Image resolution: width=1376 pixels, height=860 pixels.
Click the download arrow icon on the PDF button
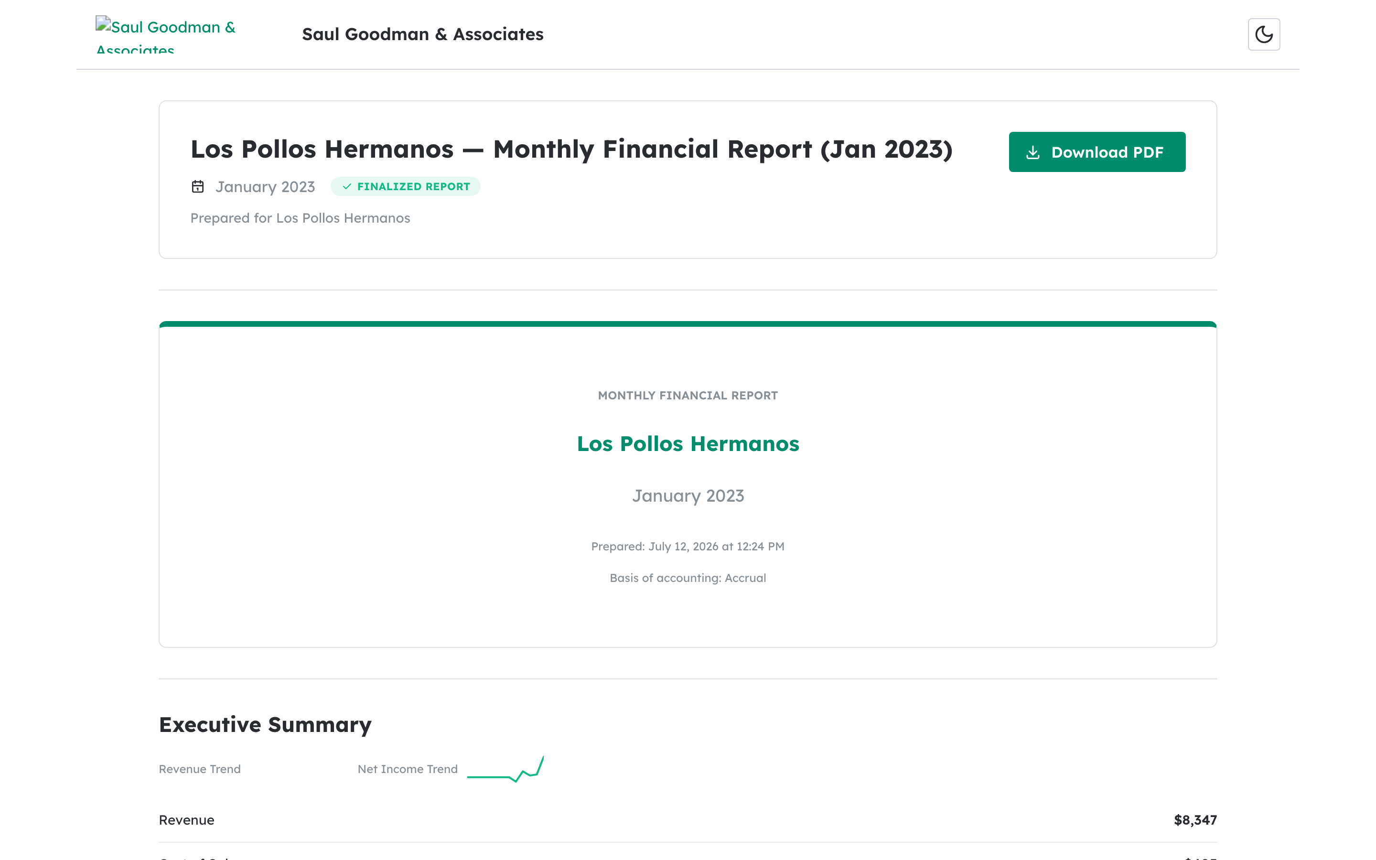pyautogui.click(x=1032, y=152)
